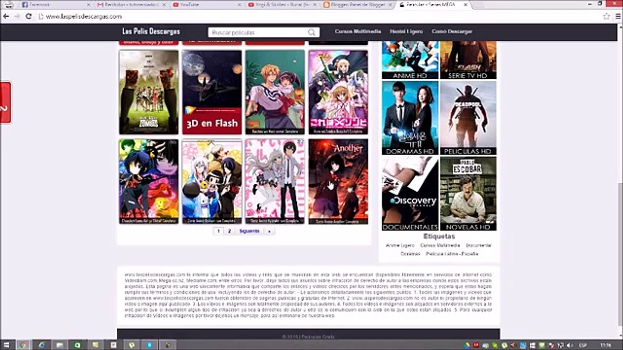Open the Discovery Documentales image
The height and width of the screenshot is (350, 623).
tap(410, 193)
